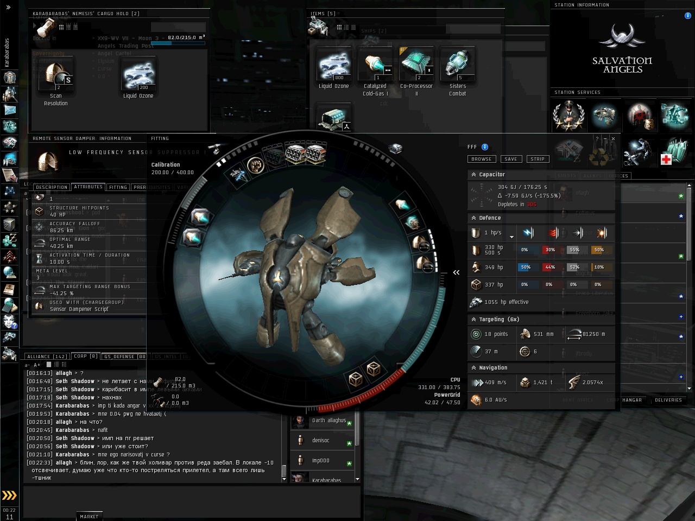Open the spaceship station service icon
The height and width of the screenshot is (521, 695).
point(604,116)
